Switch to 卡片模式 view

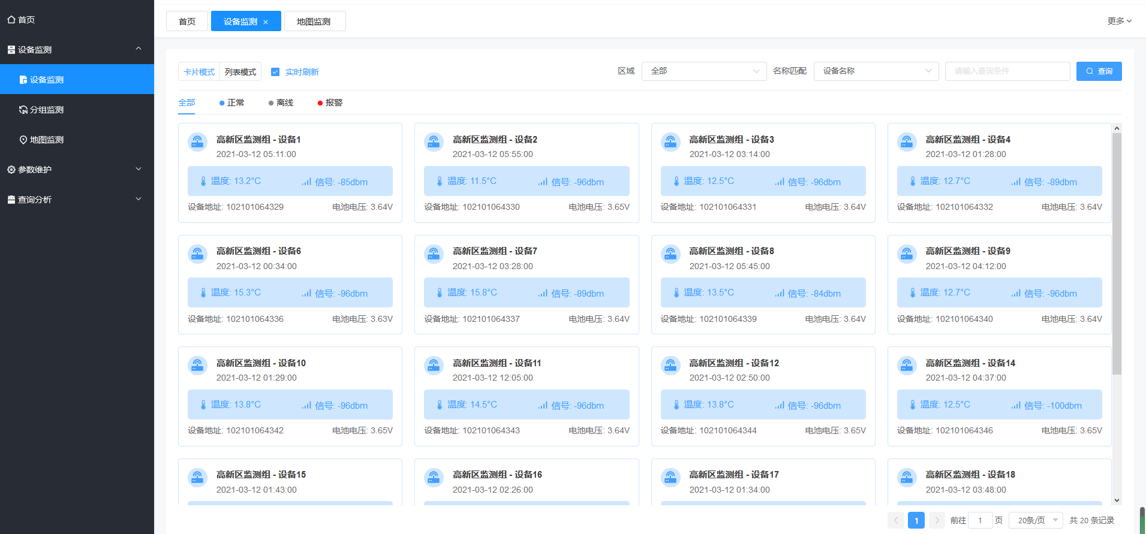199,72
